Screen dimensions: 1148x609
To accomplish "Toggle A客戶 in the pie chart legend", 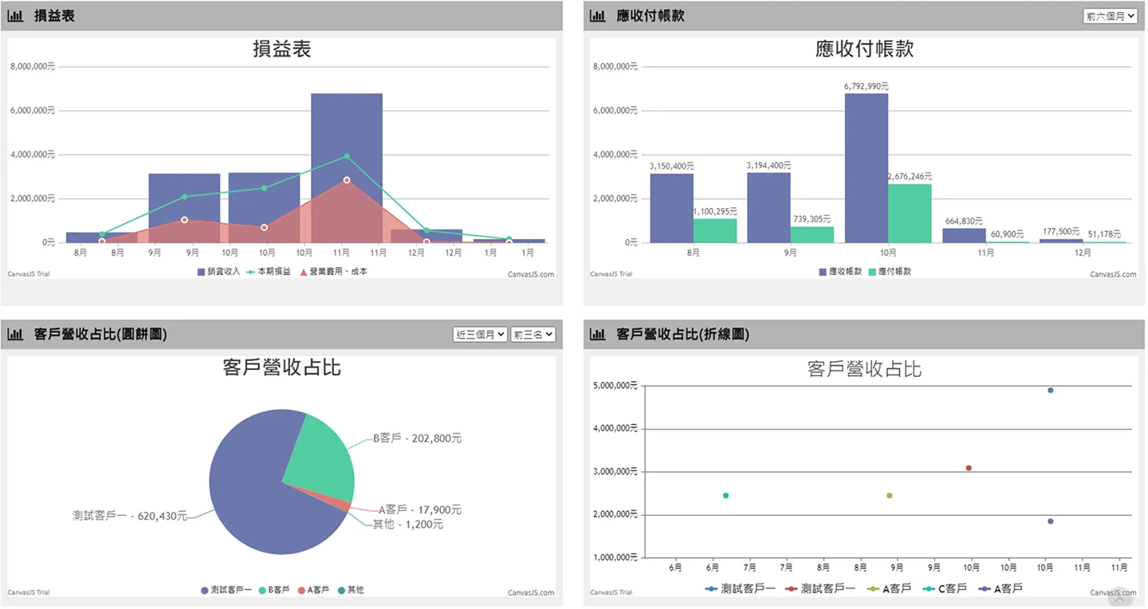I will pos(313,590).
